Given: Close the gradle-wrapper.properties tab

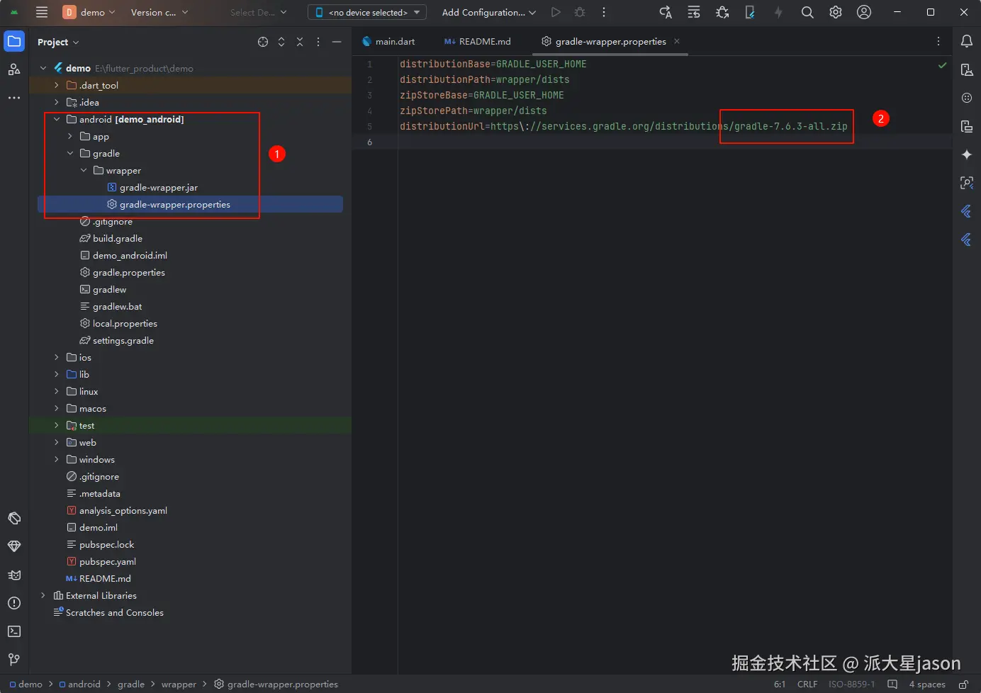Looking at the screenshot, I should tap(677, 41).
